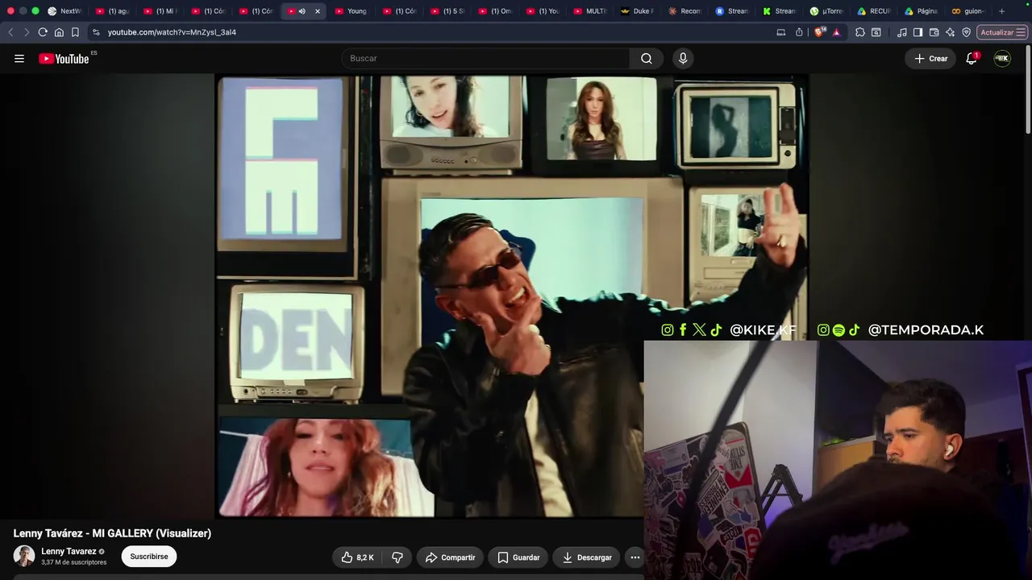
Task: Open the Actualizar browser menu
Action: click(1002, 32)
